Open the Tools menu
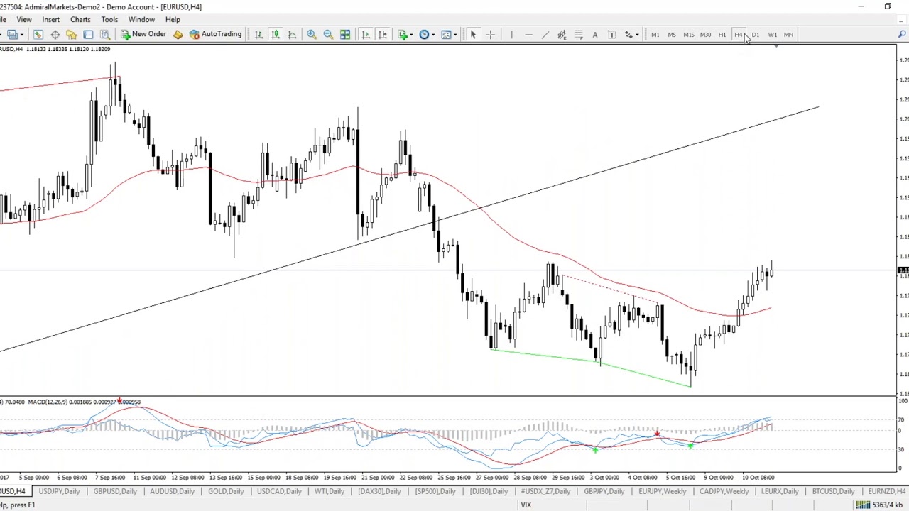Image resolution: width=909 pixels, height=511 pixels. 109,19
